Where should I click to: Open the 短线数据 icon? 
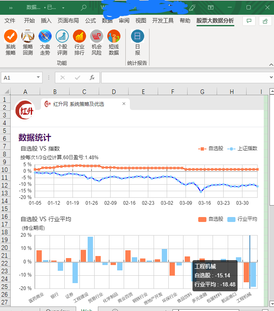(x=113, y=42)
